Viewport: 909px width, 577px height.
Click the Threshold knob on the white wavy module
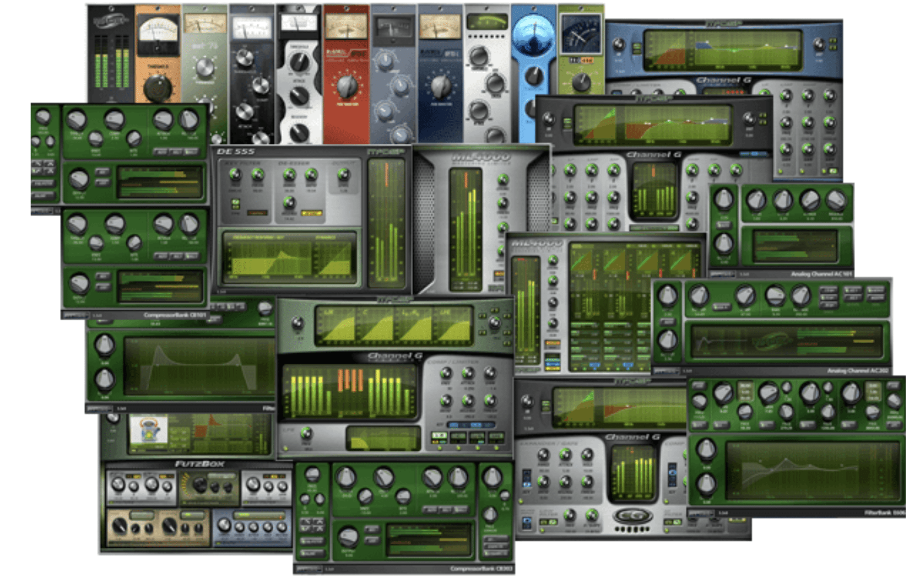[299, 62]
